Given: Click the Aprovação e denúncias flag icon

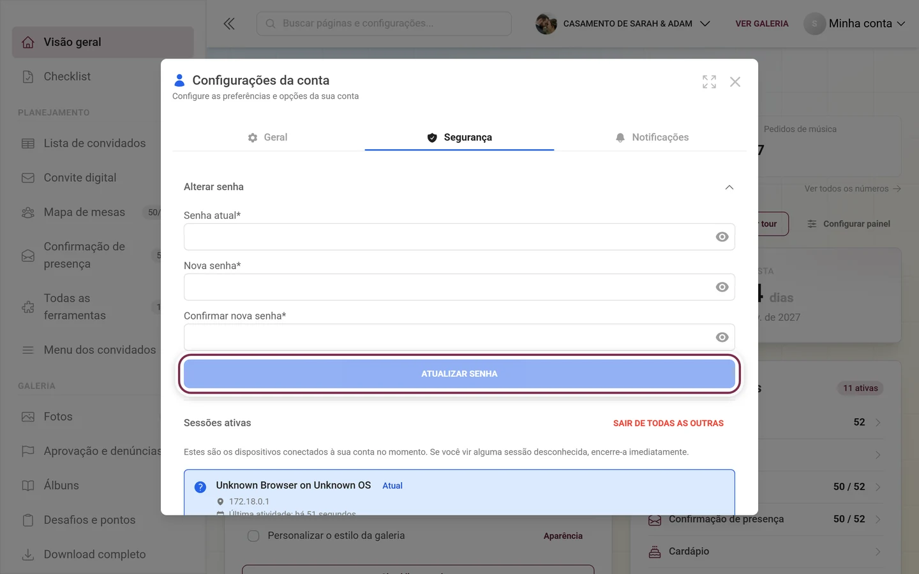Looking at the screenshot, I should [x=28, y=451].
